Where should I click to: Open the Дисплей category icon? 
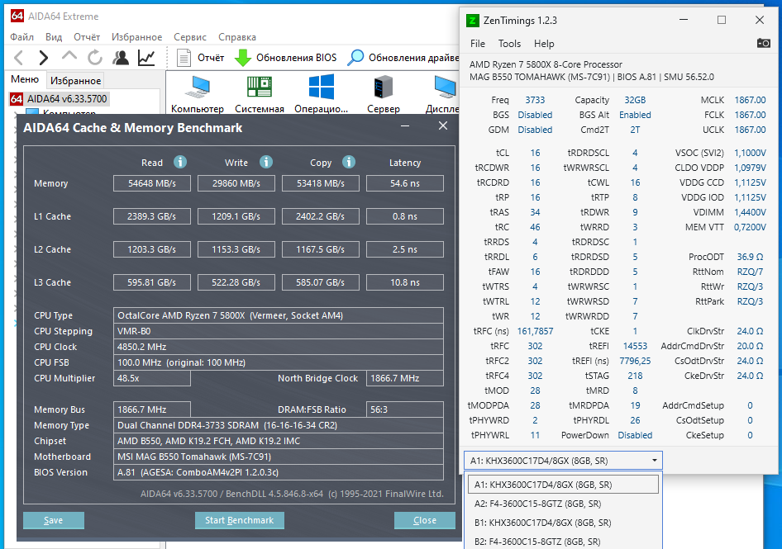coord(443,95)
